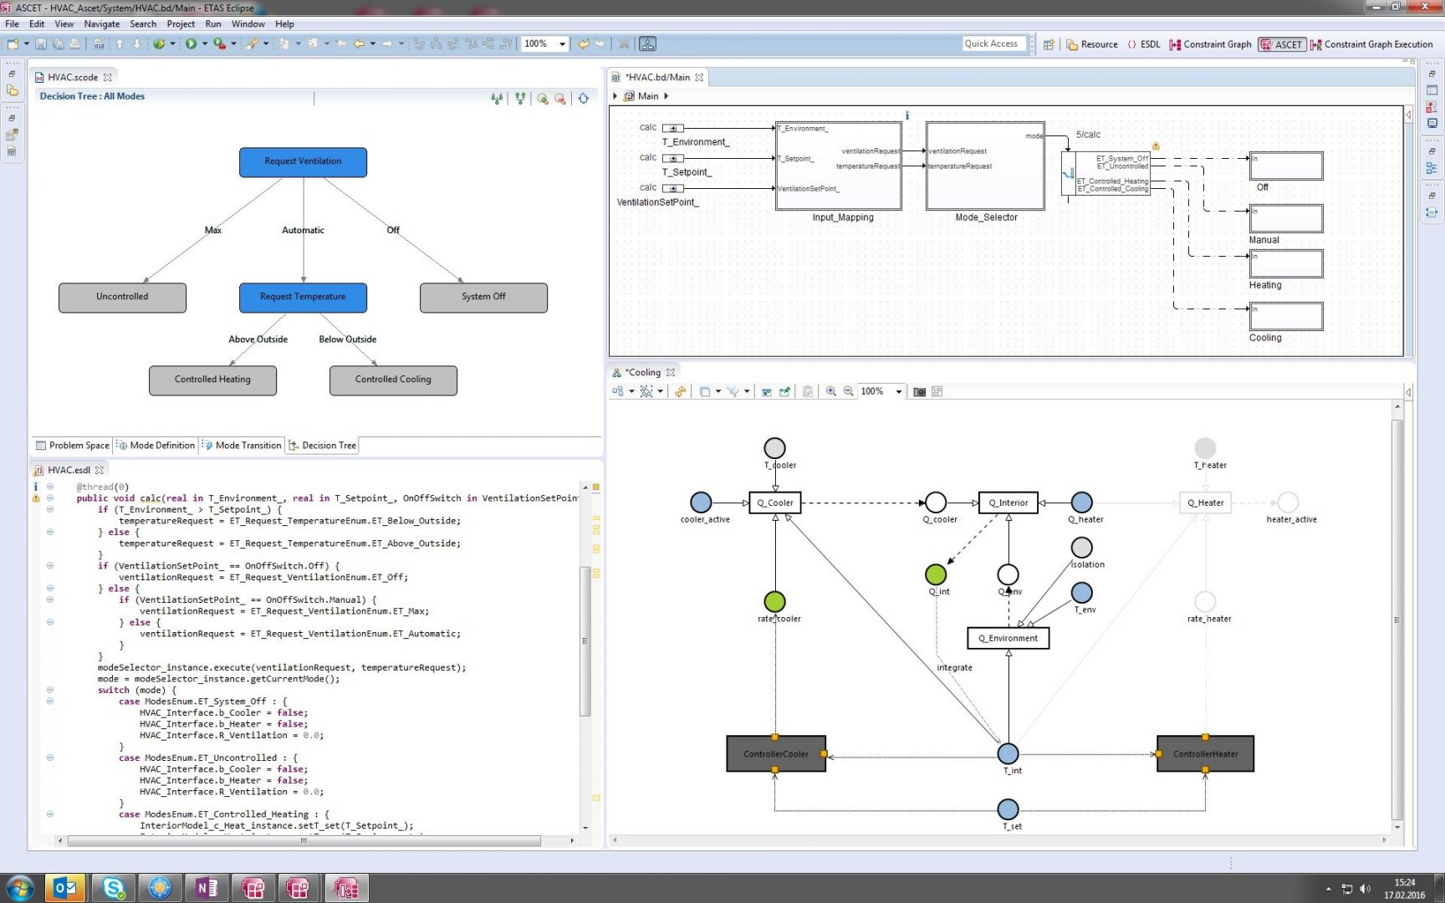Image resolution: width=1445 pixels, height=903 pixels.
Task: Open Skype from the Windows taskbar
Action: coord(113,887)
